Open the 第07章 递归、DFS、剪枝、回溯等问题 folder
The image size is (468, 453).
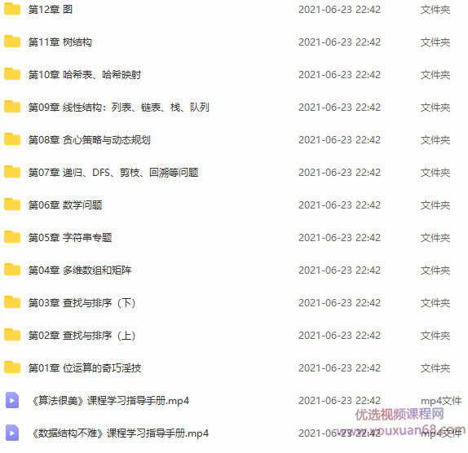(x=113, y=173)
